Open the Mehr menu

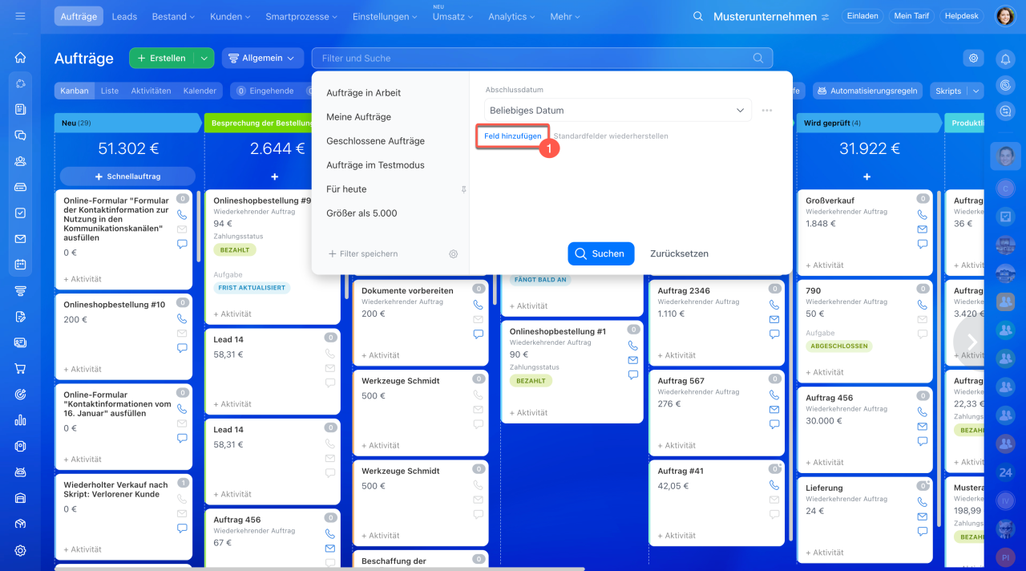tap(566, 16)
